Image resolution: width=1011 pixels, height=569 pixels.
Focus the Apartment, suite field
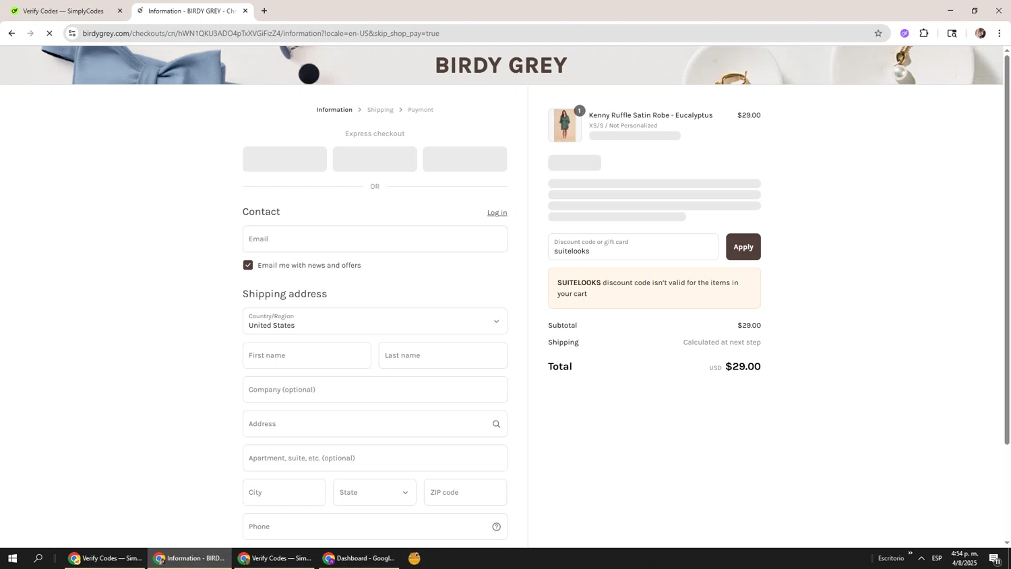click(375, 458)
